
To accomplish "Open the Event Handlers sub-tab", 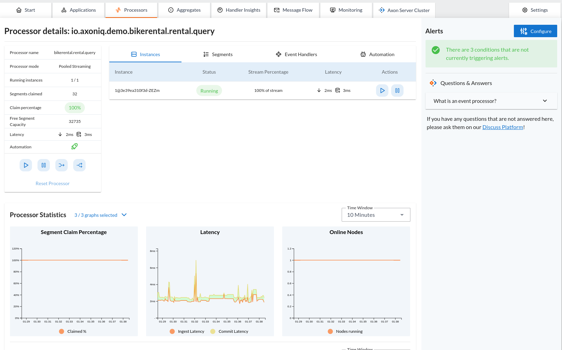I will click(x=296, y=54).
